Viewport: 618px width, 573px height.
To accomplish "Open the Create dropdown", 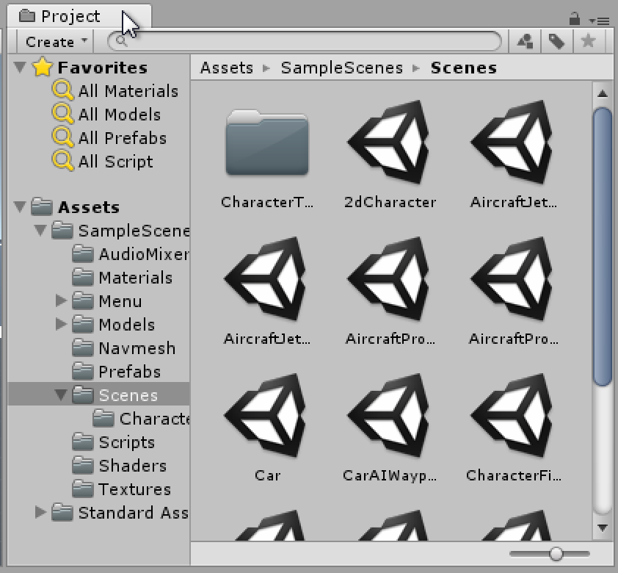I will click(x=52, y=41).
